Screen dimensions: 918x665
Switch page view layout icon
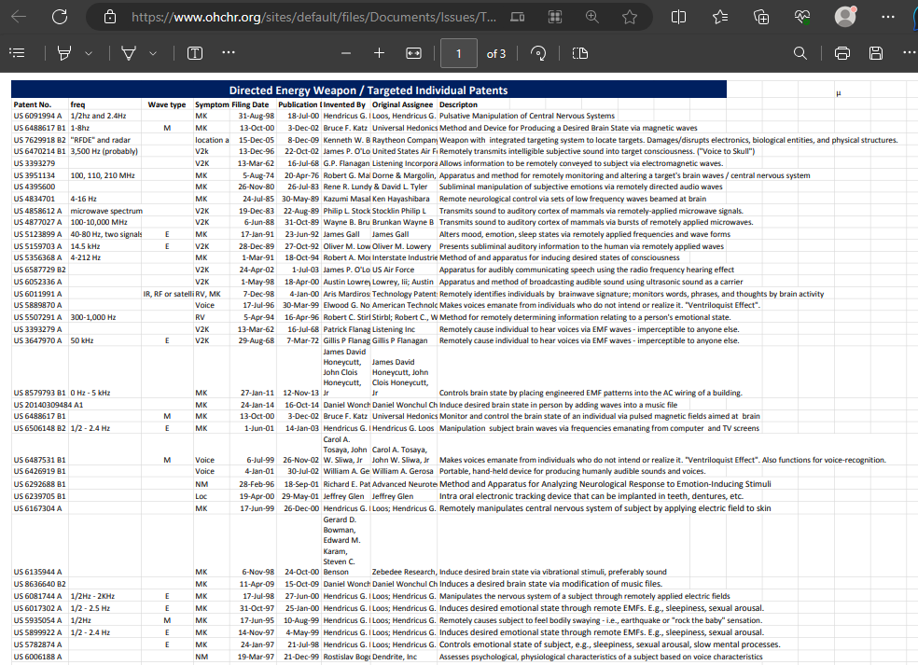pos(579,53)
